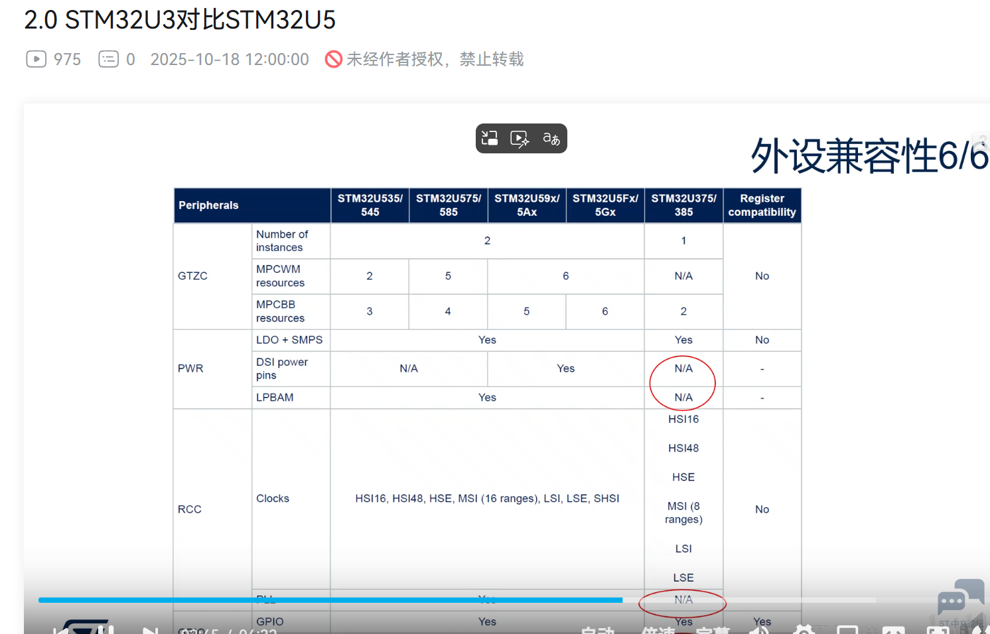Click the picture-in-picture icon in floating toolbar

click(x=490, y=138)
